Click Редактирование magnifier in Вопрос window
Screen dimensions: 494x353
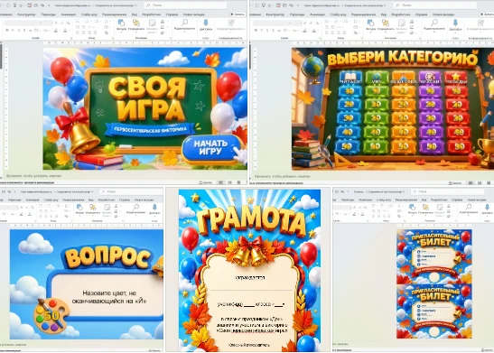click(135, 209)
